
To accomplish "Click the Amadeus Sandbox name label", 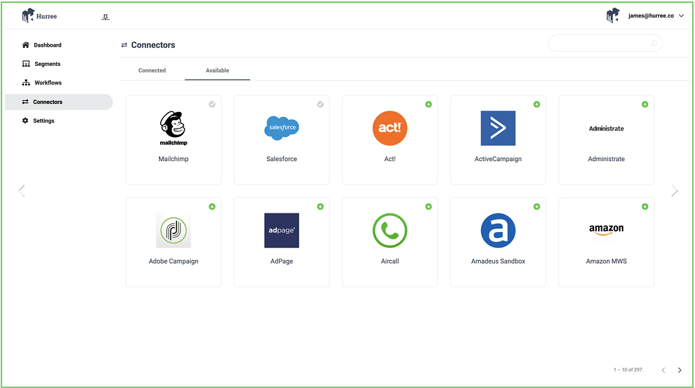I will (x=498, y=261).
